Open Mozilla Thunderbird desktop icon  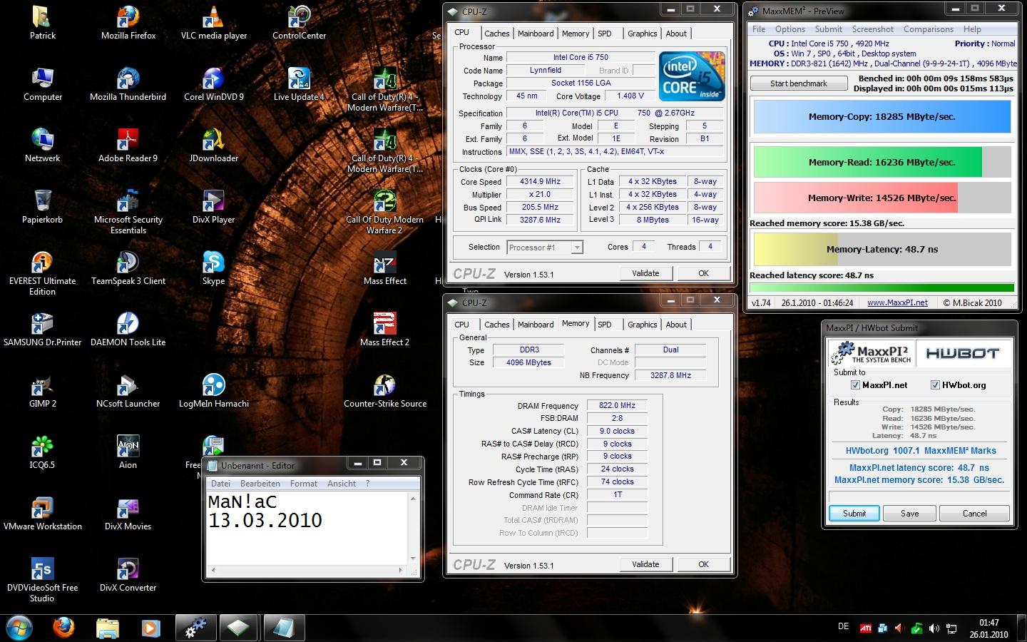[x=128, y=84]
